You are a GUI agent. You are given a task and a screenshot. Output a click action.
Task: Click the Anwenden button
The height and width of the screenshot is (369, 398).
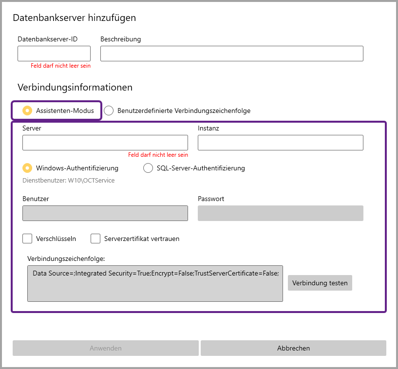click(x=105, y=348)
